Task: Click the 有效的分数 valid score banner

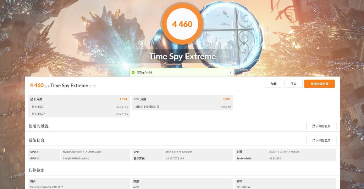Action: [182, 73]
